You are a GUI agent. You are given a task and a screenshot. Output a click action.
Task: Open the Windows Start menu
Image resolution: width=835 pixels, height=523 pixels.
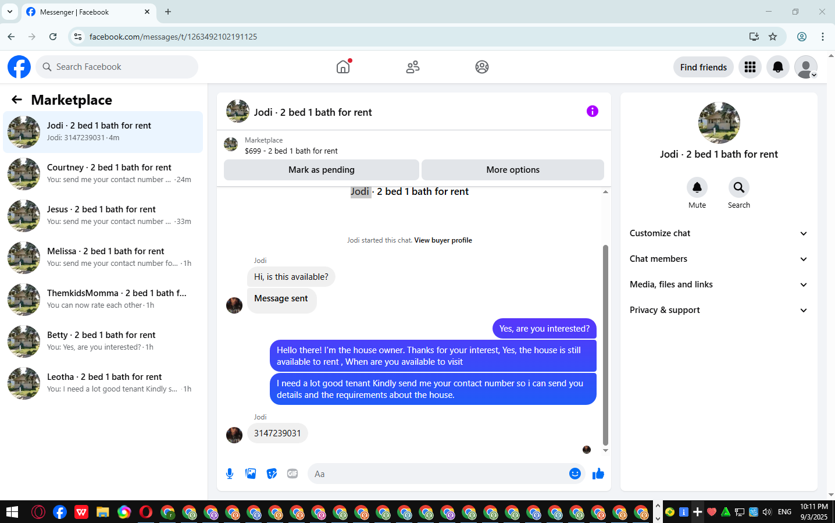pyautogui.click(x=12, y=512)
